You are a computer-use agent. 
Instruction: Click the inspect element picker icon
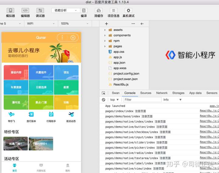(x=103, y=93)
